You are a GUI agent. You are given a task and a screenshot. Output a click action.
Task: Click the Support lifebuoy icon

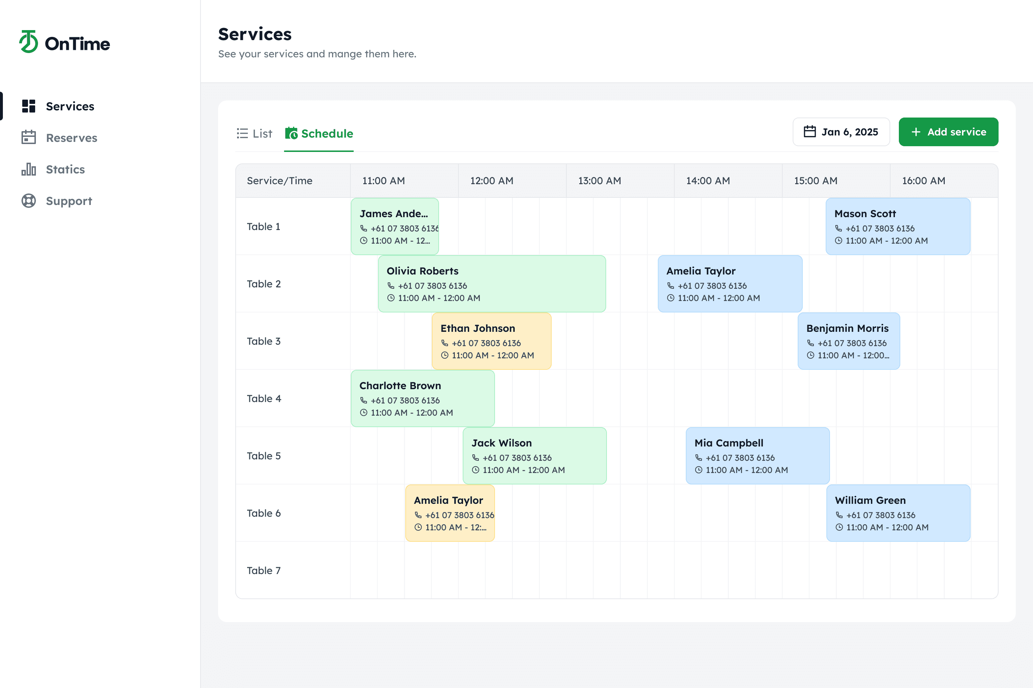pyautogui.click(x=29, y=201)
